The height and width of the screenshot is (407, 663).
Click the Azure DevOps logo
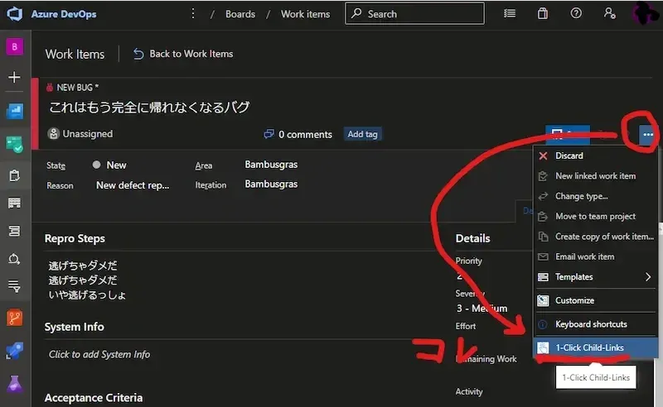[15, 14]
